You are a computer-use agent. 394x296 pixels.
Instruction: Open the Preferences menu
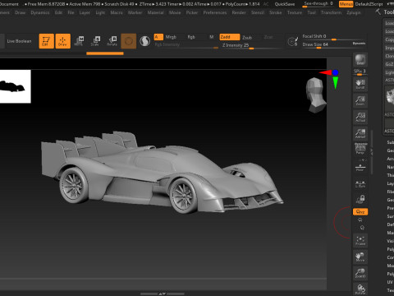click(x=215, y=12)
